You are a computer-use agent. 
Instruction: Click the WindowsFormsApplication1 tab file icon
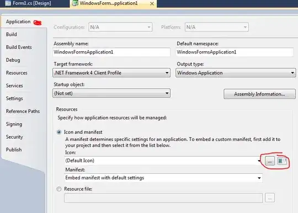[75, 3]
